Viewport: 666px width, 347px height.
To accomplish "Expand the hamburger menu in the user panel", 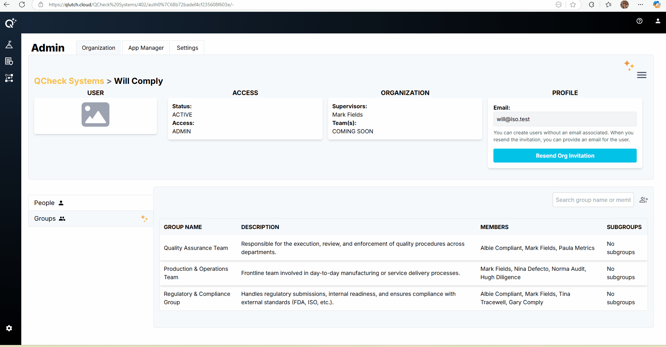I will point(642,75).
